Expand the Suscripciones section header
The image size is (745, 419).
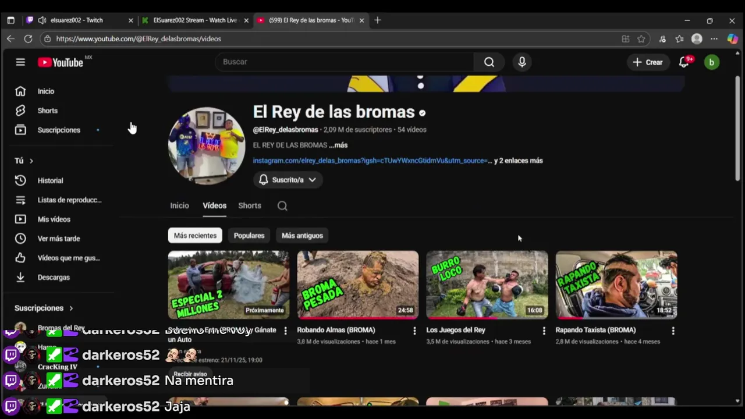pos(44,308)
